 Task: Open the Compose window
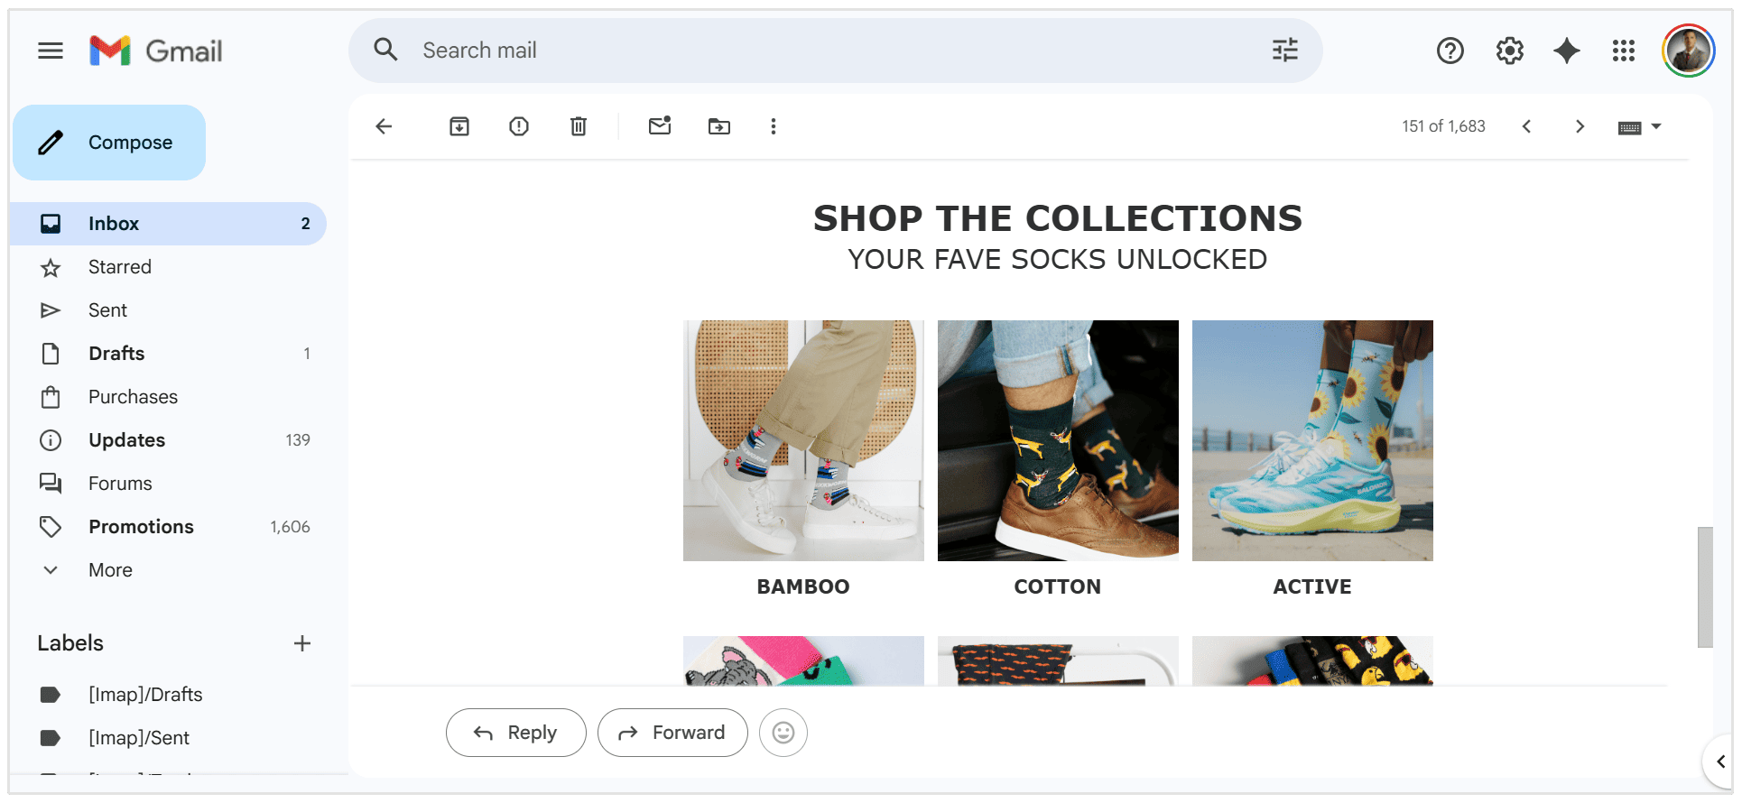108,142
